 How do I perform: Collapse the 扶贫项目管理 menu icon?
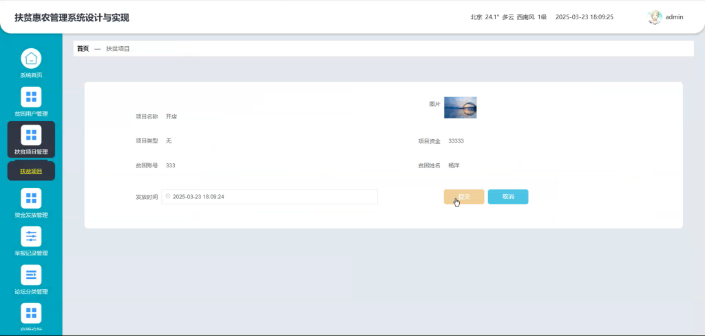pyautogui.click(x=31, y=135)
